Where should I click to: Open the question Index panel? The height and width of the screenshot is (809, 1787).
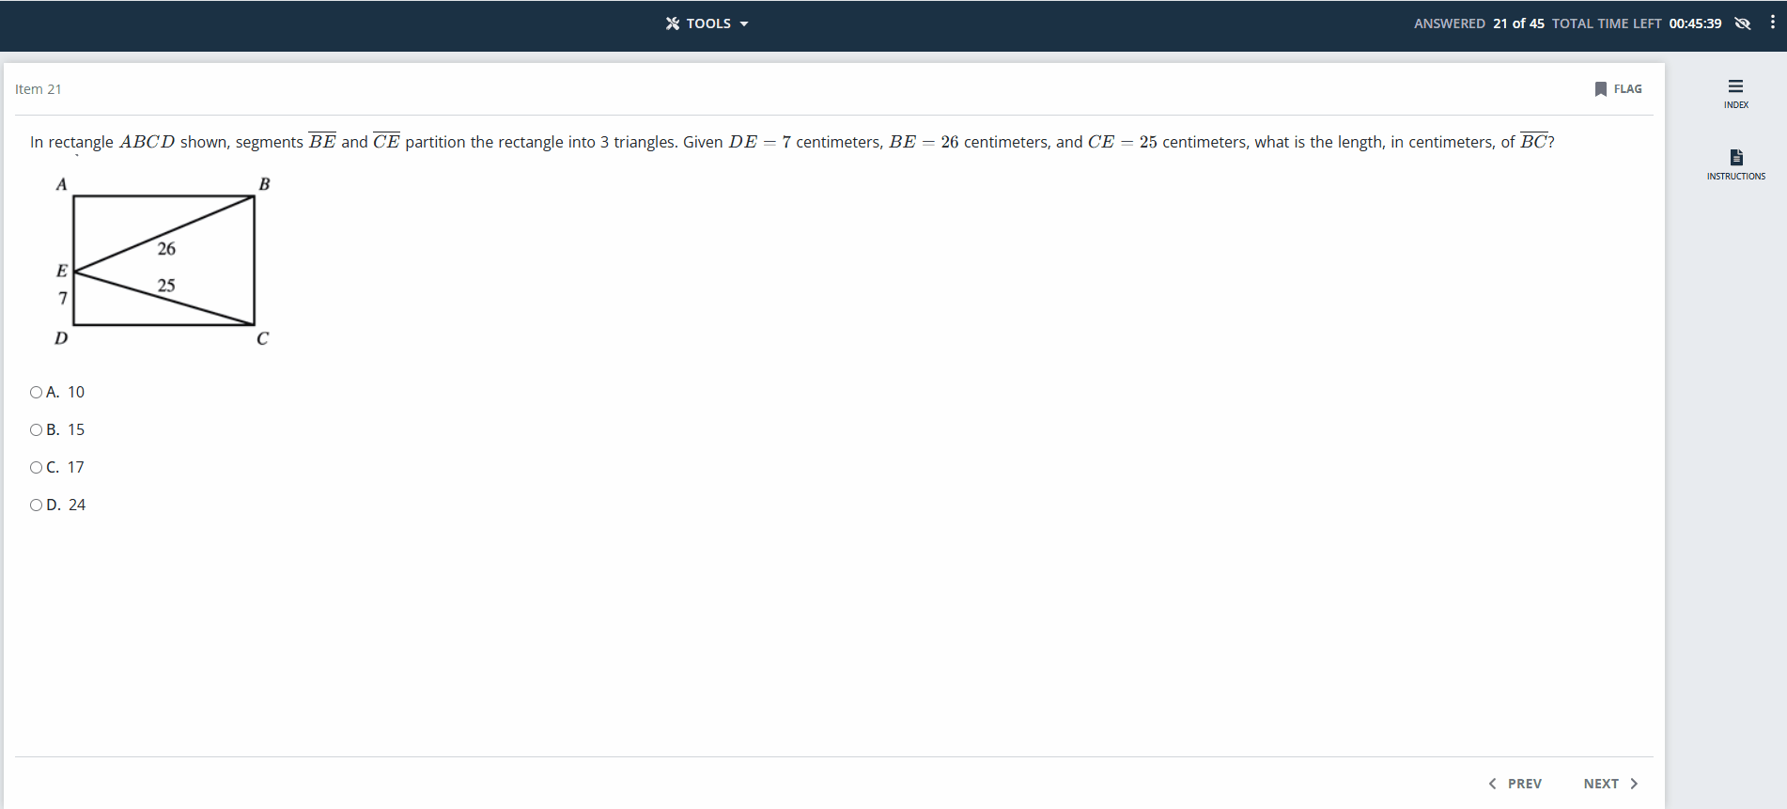tap(1736, 94)
